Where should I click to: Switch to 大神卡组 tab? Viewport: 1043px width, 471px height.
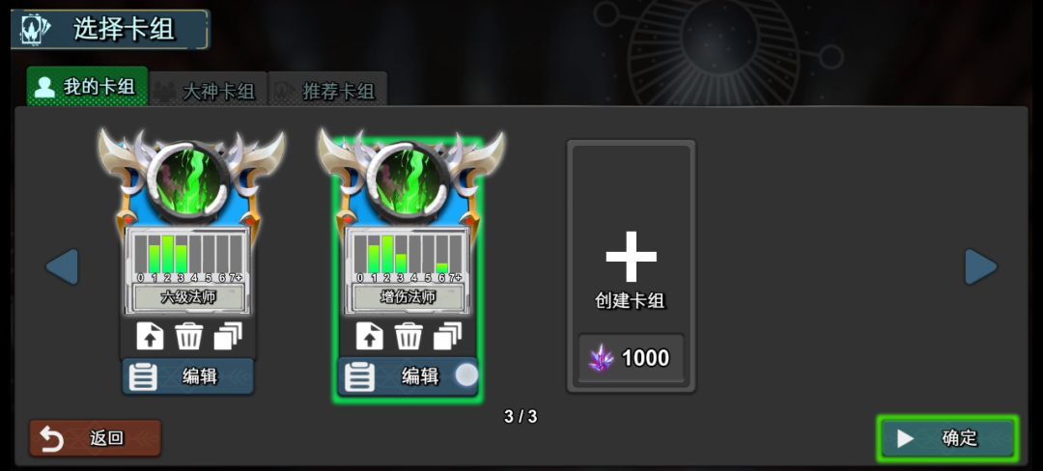(x=208, y=90)
